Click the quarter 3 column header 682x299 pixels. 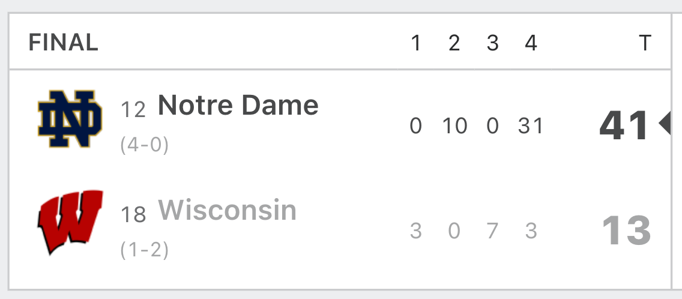[x=492, y=43]
